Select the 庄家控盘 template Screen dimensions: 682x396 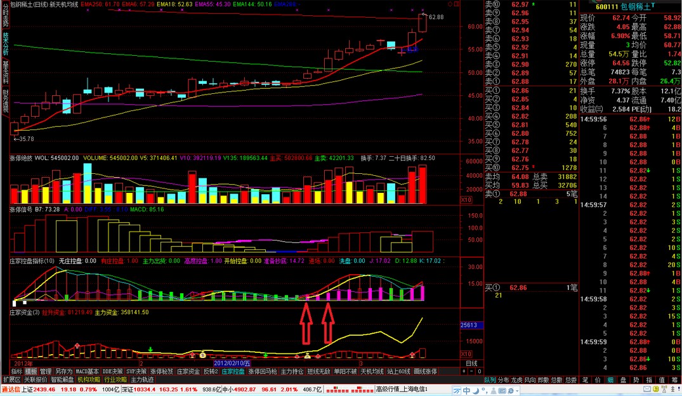pos(233,372)
